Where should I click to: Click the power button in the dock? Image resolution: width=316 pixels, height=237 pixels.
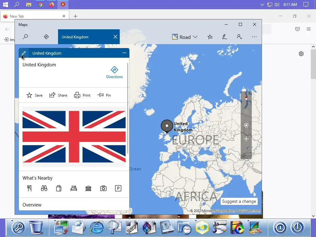[297, 227]
